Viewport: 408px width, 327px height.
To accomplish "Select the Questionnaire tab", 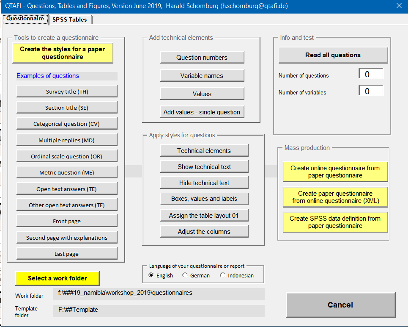I will pos(25,19).
